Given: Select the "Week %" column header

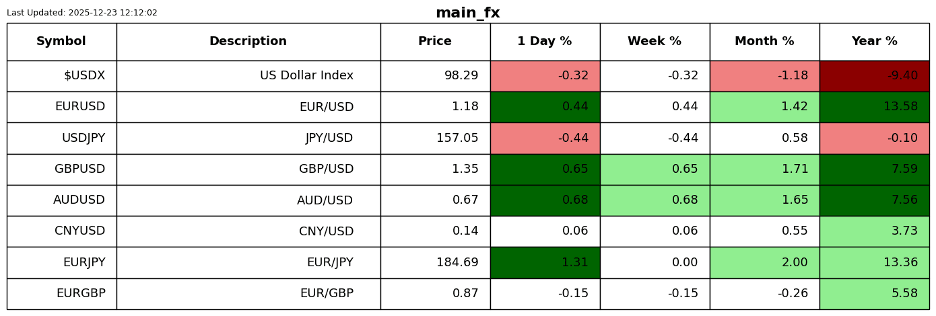Looking at the screenshot, I should pos(655,42).
